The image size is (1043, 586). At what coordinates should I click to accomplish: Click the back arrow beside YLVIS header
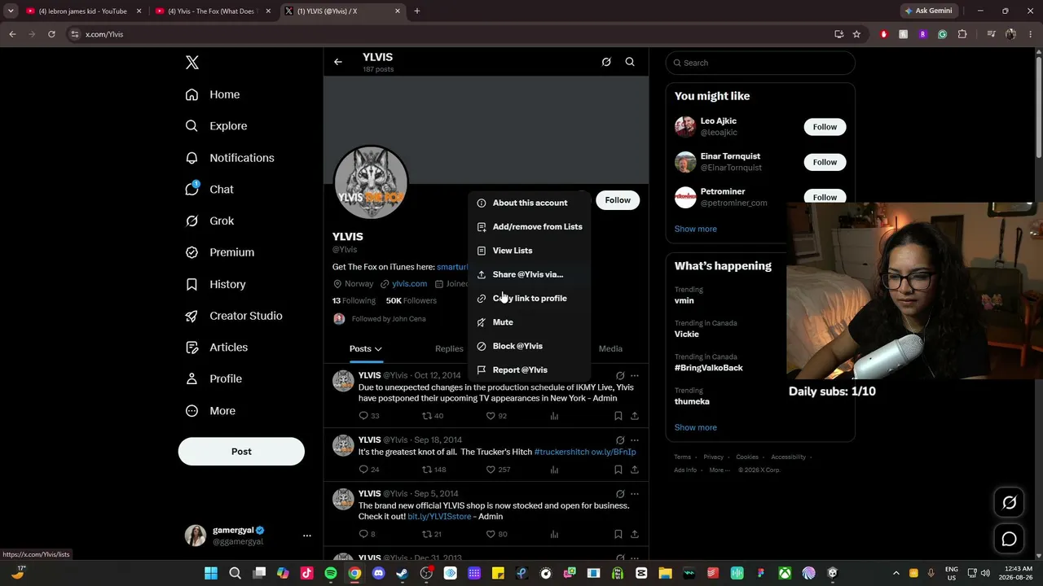338,62
